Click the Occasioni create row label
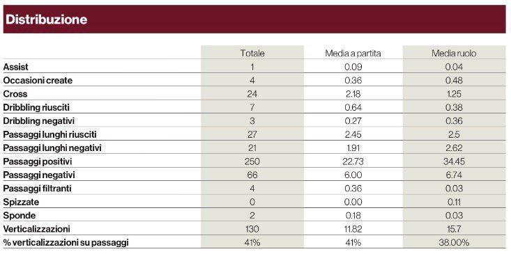 click(38, 81)
